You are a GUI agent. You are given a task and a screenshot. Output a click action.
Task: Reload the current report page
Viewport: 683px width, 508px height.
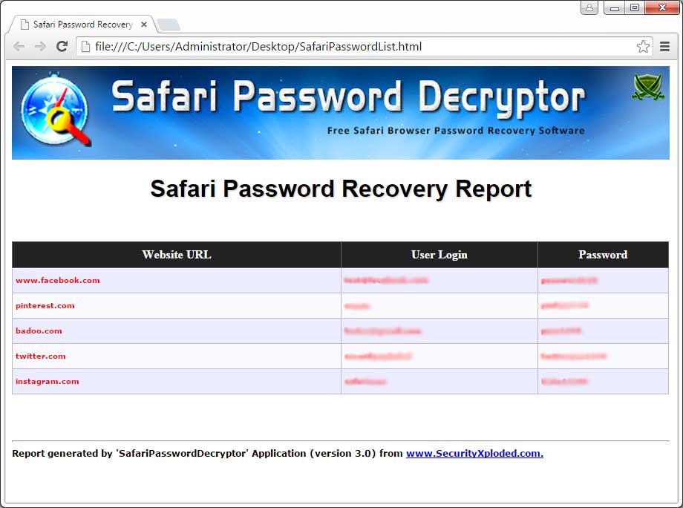click(x=62, y=47)
